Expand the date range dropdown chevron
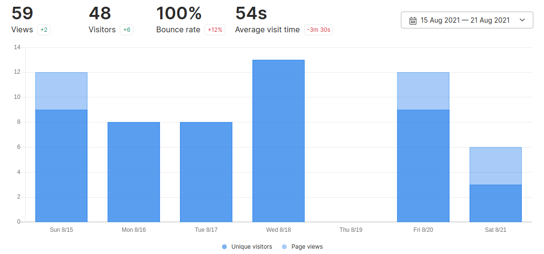544x254 pixels. click(522, 20)
